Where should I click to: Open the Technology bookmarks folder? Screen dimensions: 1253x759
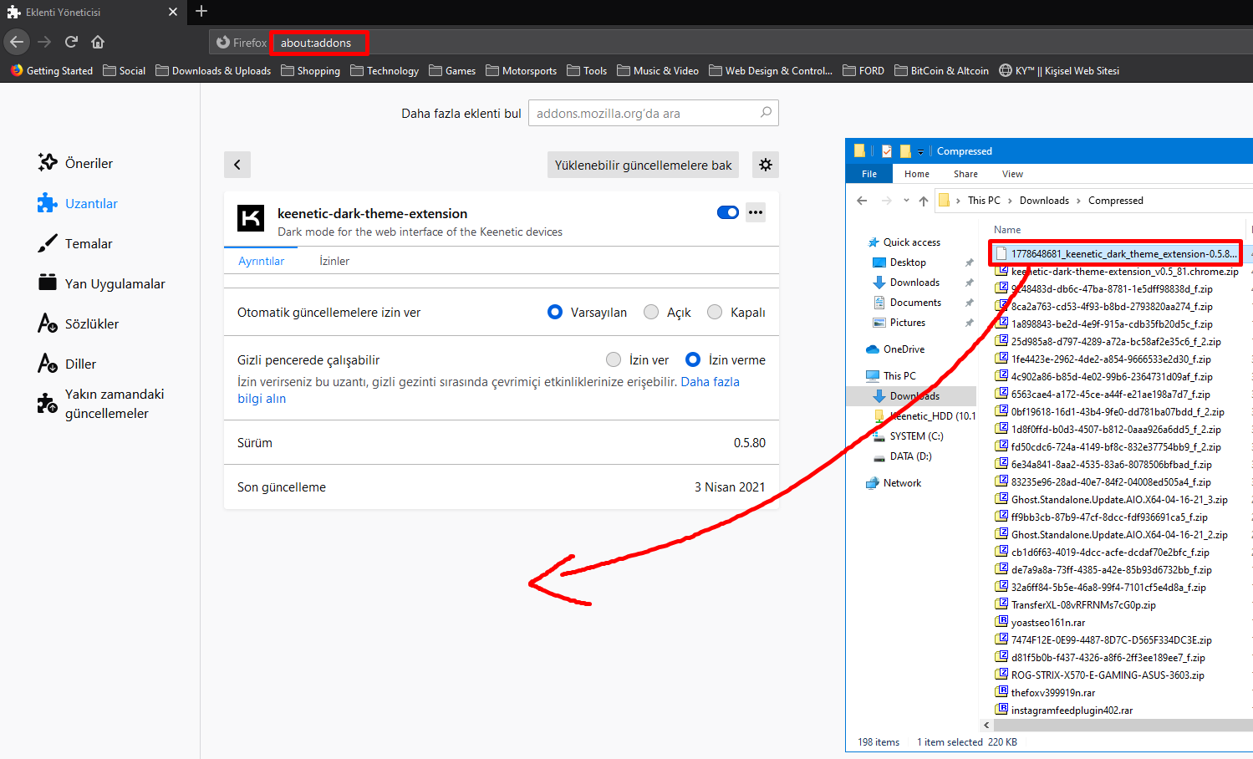pos(385,71)
